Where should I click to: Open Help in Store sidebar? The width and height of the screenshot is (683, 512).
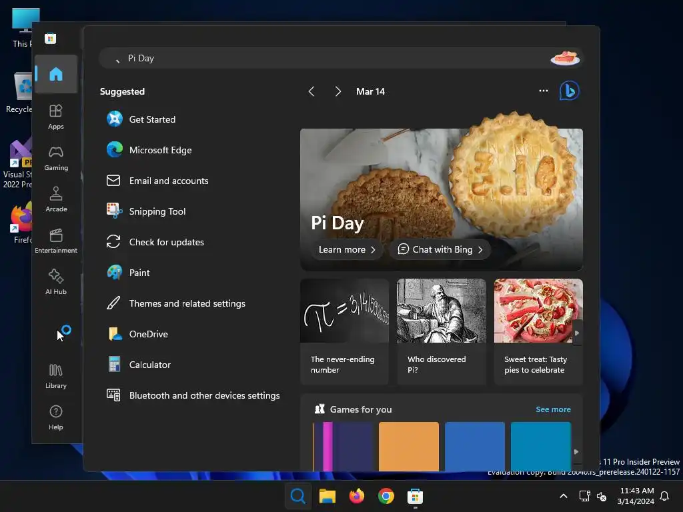56,417
